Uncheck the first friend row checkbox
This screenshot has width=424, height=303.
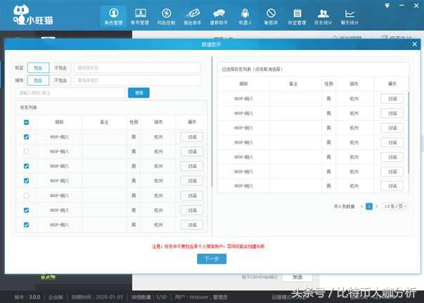point(26,137)
